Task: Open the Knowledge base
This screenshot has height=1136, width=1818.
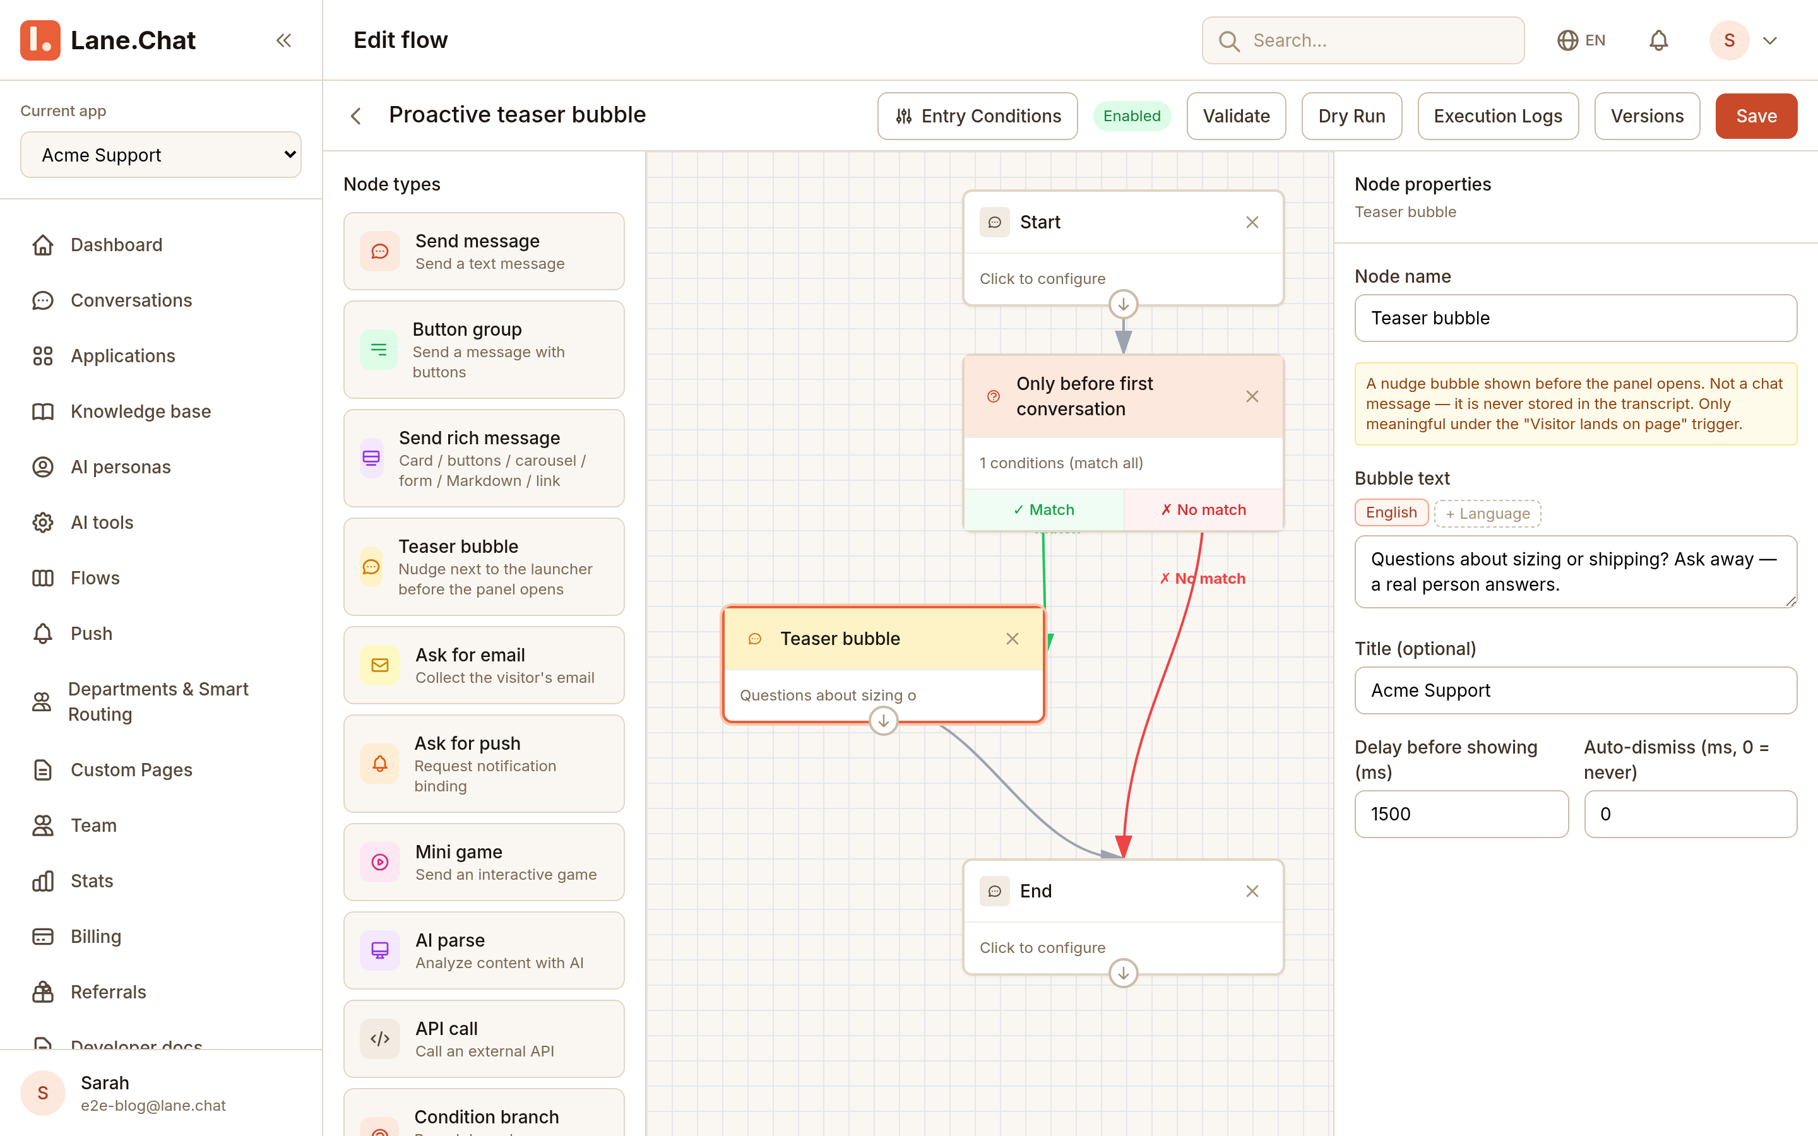Action: tap(161, 411)
